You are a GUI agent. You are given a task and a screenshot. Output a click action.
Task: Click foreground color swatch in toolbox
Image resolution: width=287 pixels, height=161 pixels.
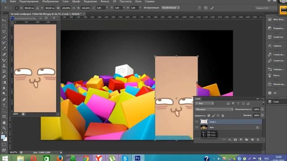pos(3,137)
